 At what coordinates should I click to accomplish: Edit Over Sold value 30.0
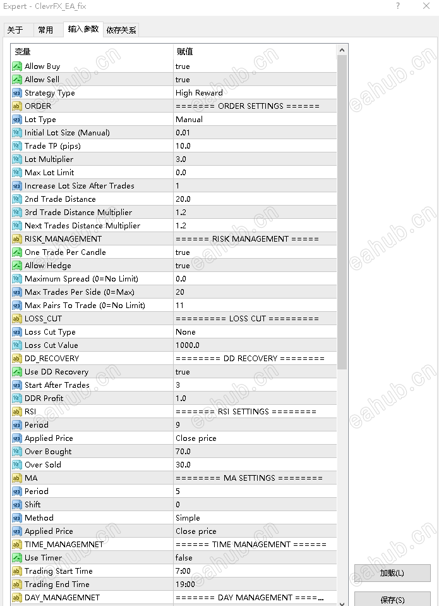(255, 464)
